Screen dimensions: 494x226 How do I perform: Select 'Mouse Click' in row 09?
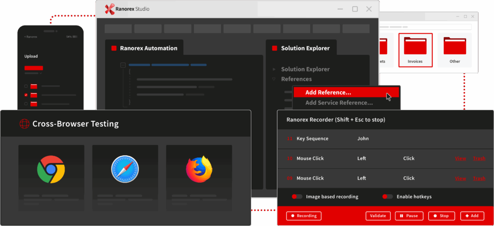tap(310, 178)
